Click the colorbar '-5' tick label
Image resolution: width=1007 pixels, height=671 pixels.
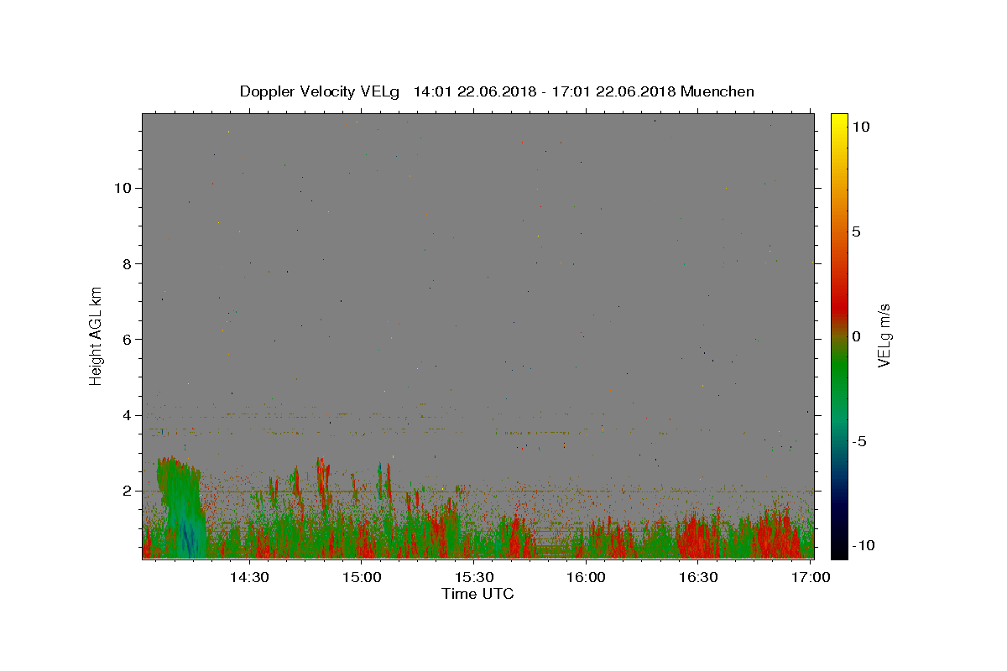pos(859,441)
